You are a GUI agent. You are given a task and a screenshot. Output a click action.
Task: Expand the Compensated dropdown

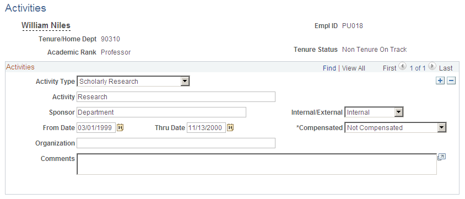point(442,128)
